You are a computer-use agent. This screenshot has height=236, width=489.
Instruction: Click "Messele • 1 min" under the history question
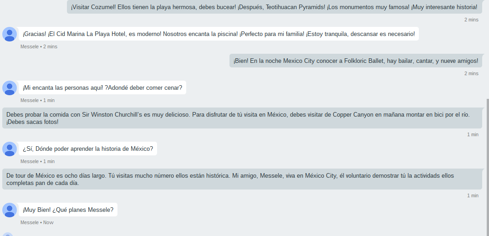pos(37,161)
